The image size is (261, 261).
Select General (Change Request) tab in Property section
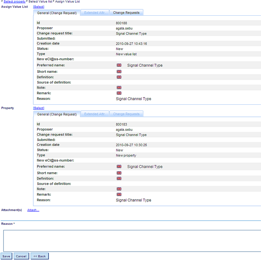click(x=57, y=114)
